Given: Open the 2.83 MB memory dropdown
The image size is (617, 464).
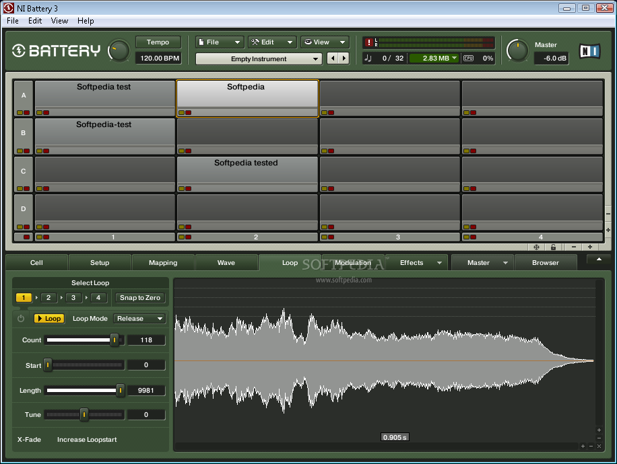Looking at the screenshot, I should 434,58.
